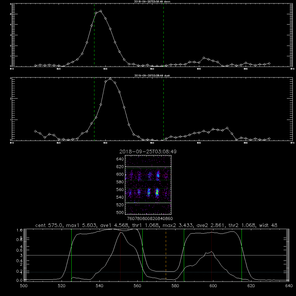Click the spectral image y-axis label 600
296x296 pixels.
120,174
